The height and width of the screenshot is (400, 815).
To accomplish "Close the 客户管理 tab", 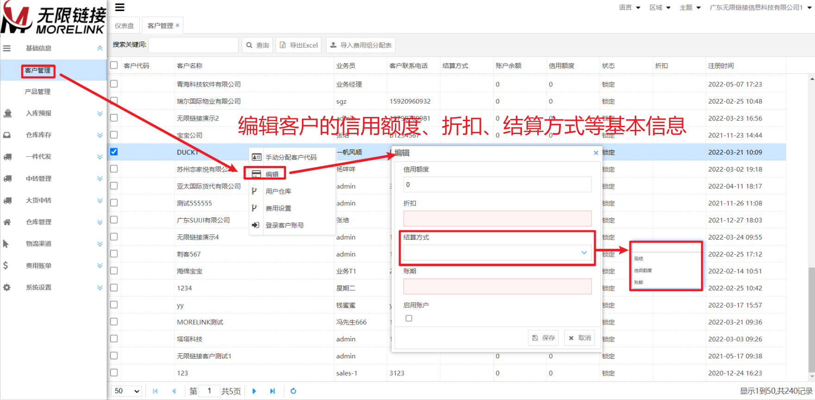I will [x=177, y=25].
